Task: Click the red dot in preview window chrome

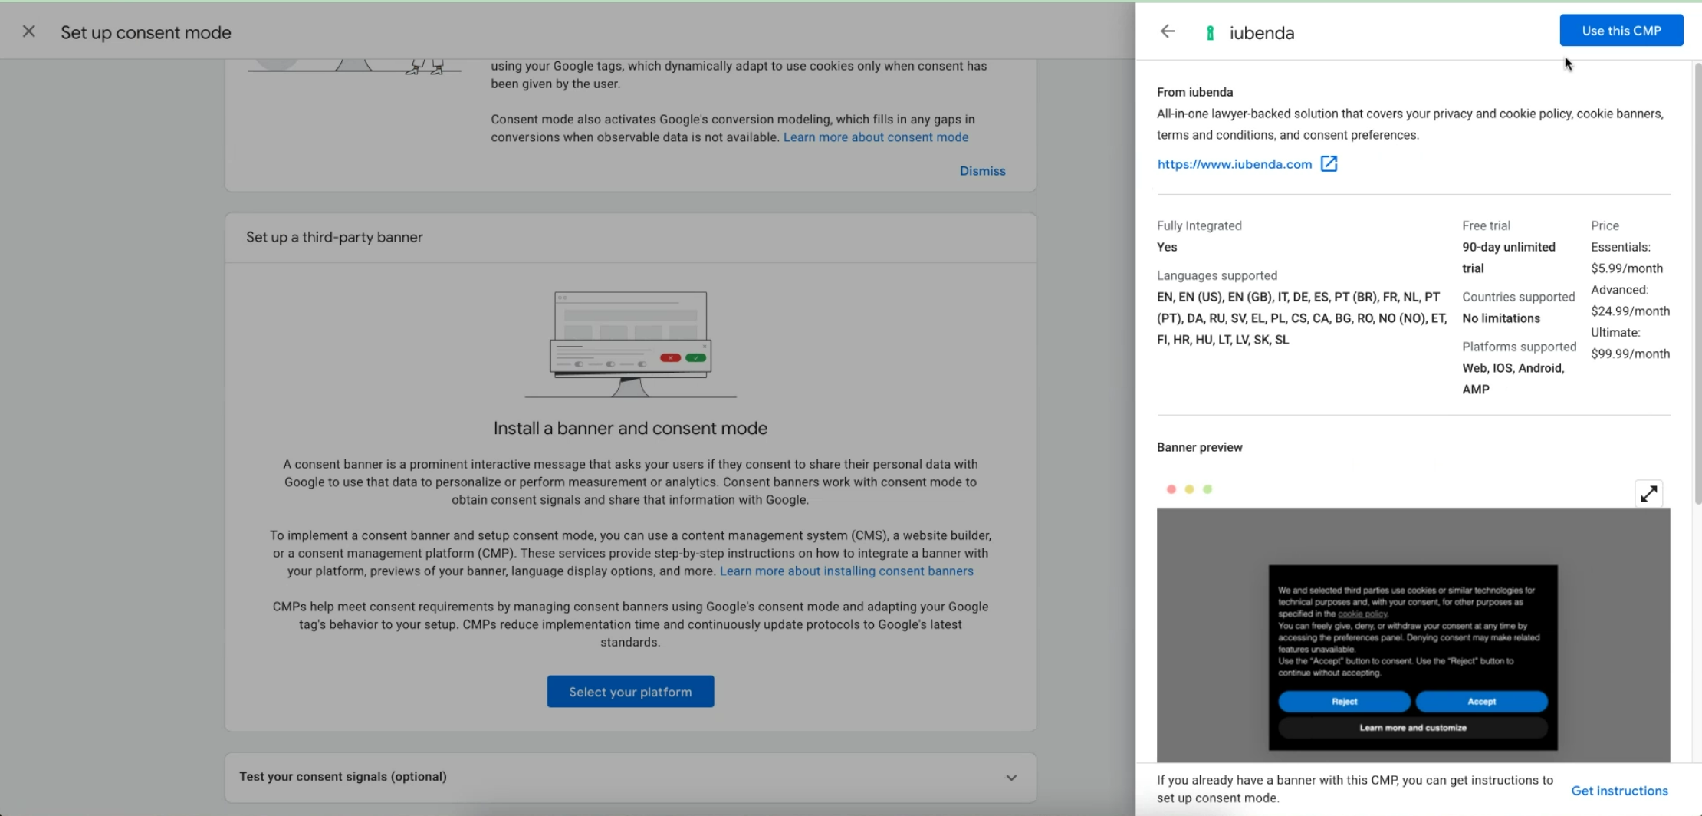Action: point(1171,489)
